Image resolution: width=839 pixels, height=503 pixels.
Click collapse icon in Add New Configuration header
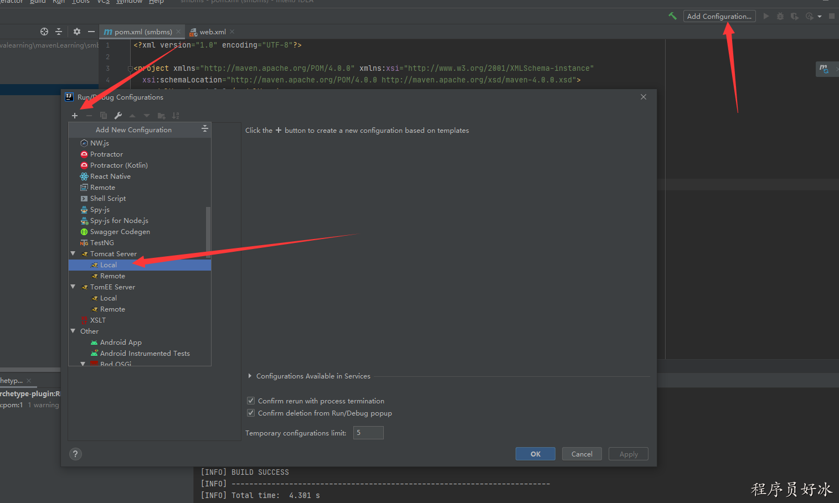tap(205, 129)
